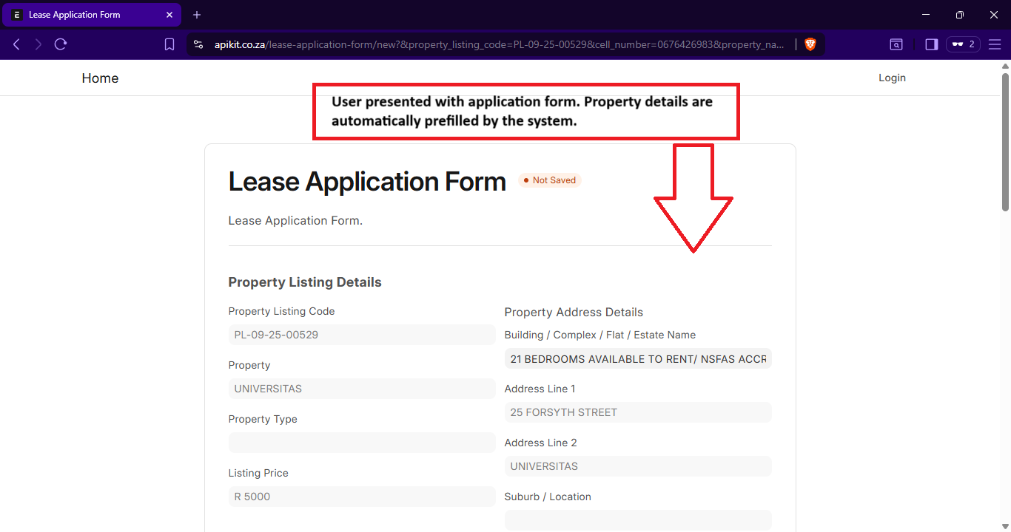
Task: Go back to the previous page
Action: point(16,44)
